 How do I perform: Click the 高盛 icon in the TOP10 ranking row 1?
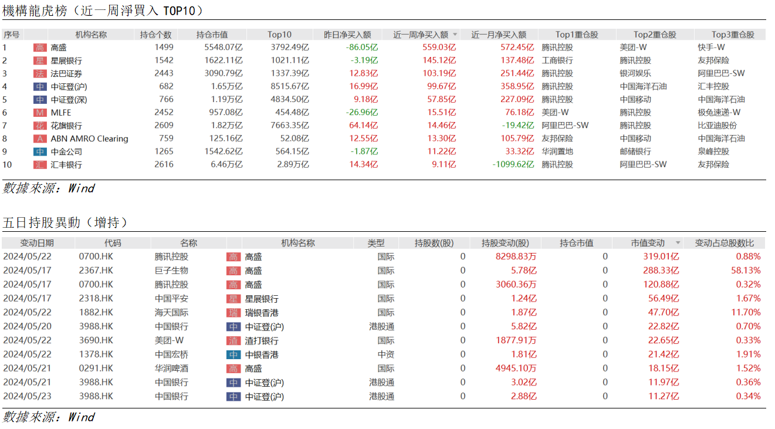pyautogui.click(x=40, y=48)
